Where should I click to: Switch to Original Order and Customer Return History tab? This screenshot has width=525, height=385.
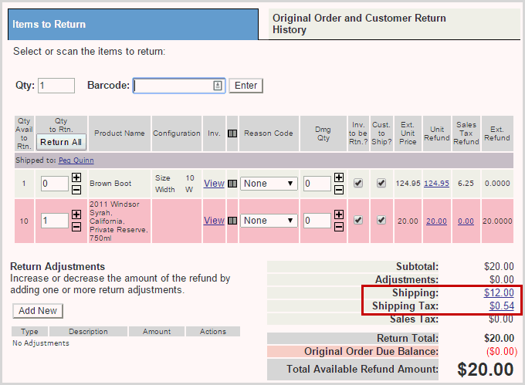pyautogui.click(x=359, y=24)
